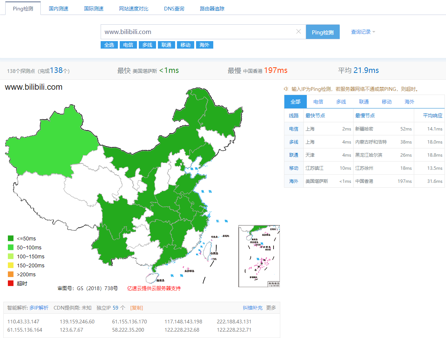The width and height of the screenshot is (446, 338).
Task: Click the South China Sea inset map
Action: (x=259, y=256)
